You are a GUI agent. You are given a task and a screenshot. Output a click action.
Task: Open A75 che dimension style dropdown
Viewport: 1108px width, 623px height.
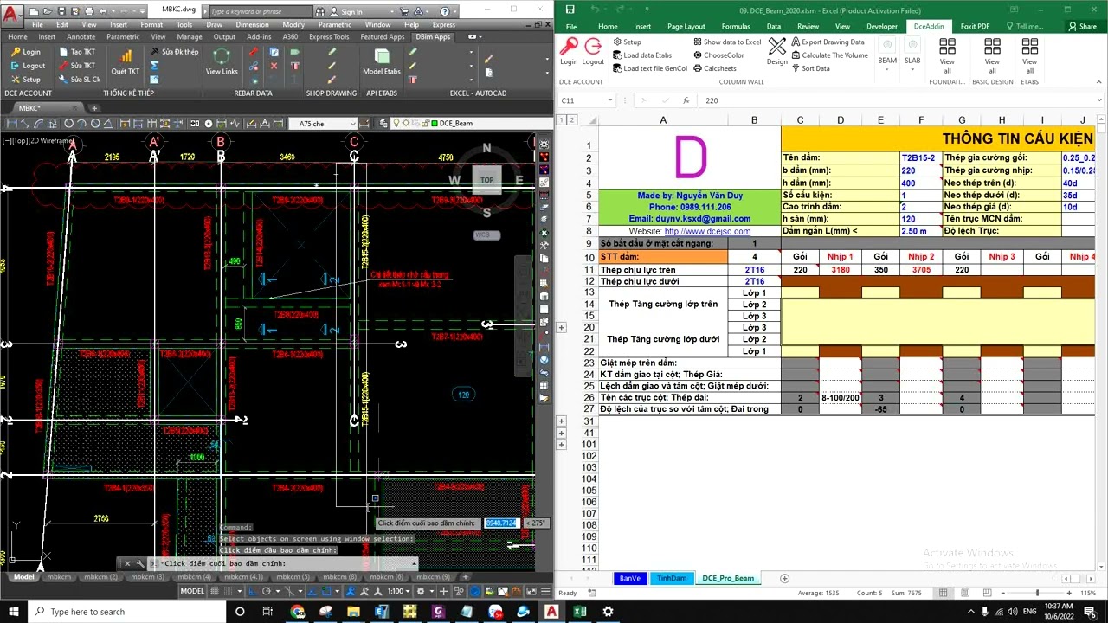pyautogui.click(x=351, y=124)
